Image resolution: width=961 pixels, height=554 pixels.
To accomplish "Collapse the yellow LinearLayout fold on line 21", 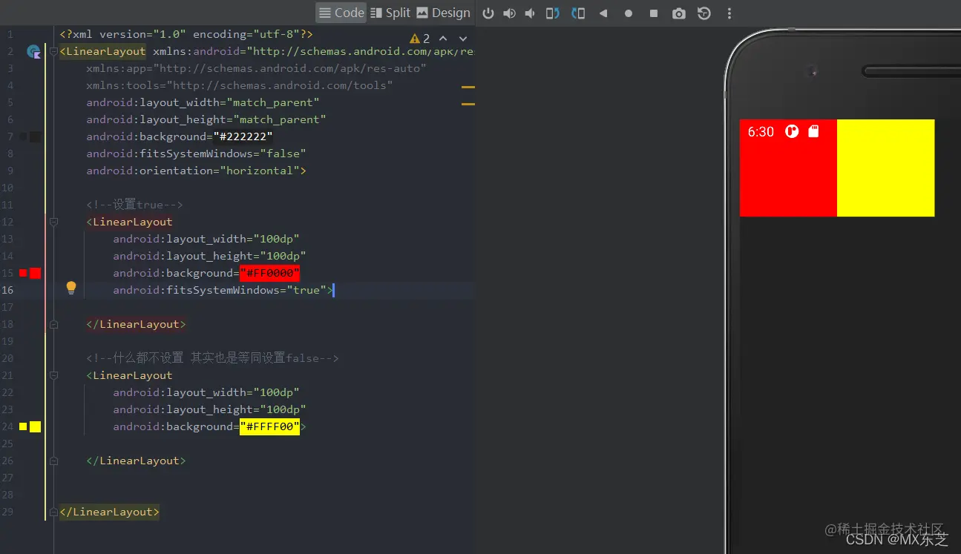I will coord(53,375).
